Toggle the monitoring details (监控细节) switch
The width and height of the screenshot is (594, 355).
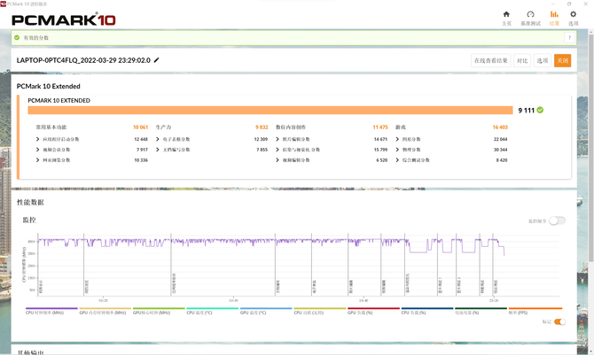click(556, 220)
